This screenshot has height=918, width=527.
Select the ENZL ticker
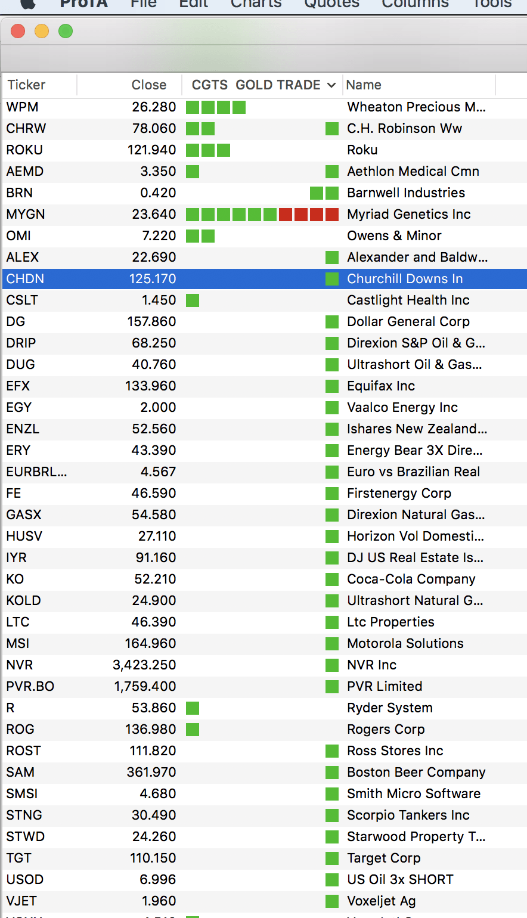click(23, 429)
